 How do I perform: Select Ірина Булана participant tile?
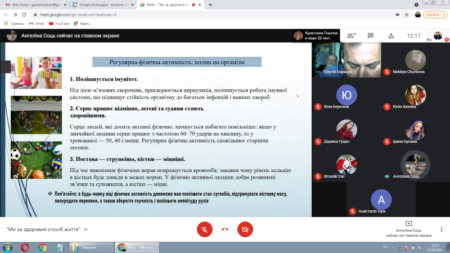click(416, 130)
